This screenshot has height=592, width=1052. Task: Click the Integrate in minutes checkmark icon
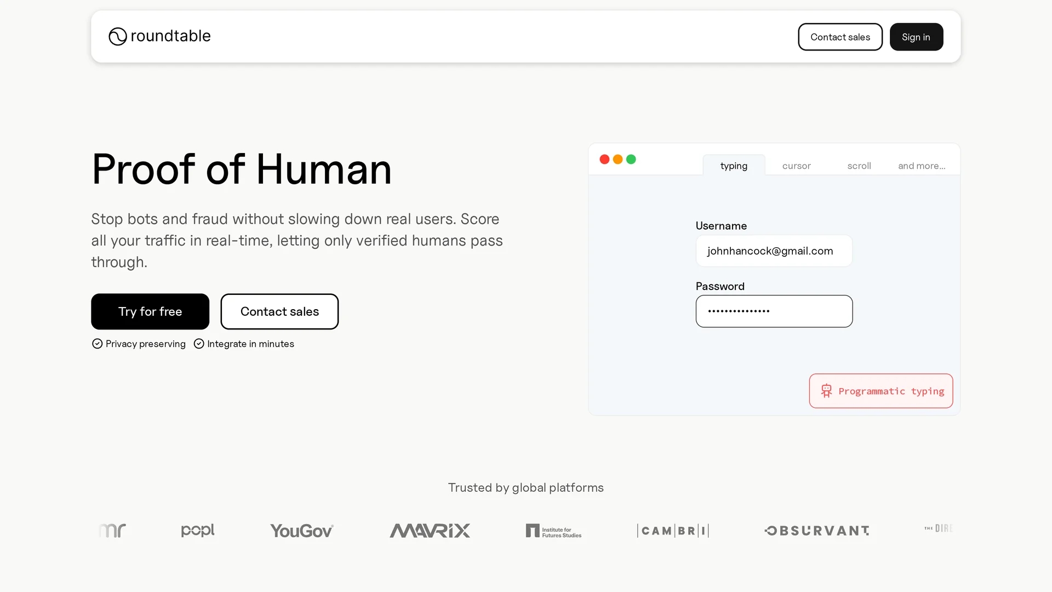click(x=199, y=344)
